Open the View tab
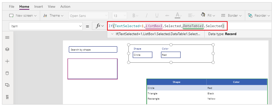Viewport: 275px width, 108px height. 52,6
